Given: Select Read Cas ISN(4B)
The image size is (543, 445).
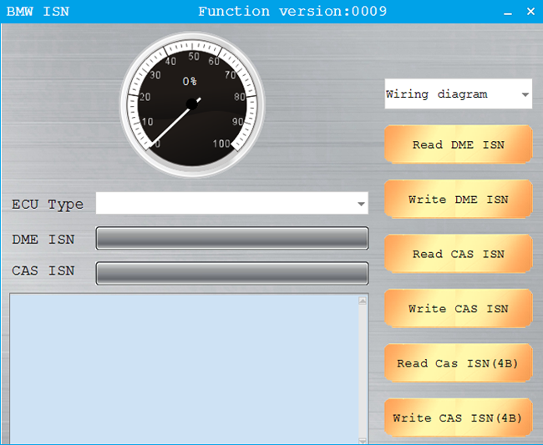Looking at the screenshot, I should click(458, 363).
